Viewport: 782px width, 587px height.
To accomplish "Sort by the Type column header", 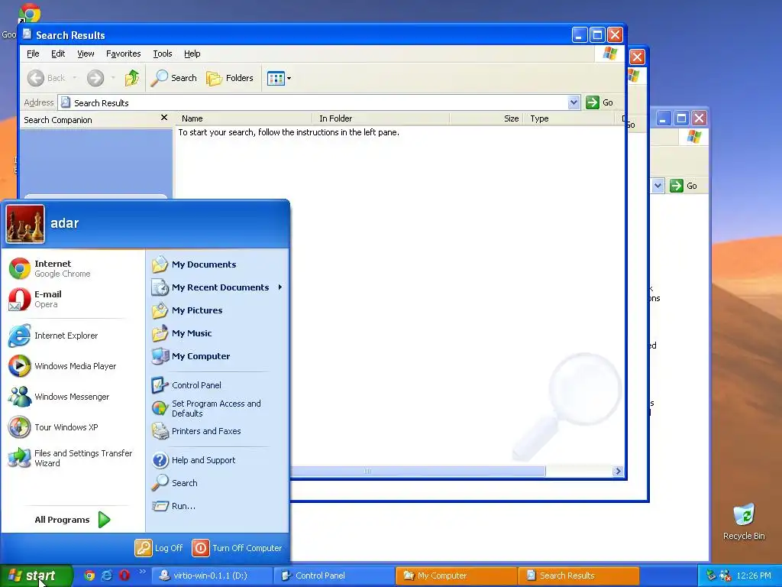I will (x=570, y=118).
